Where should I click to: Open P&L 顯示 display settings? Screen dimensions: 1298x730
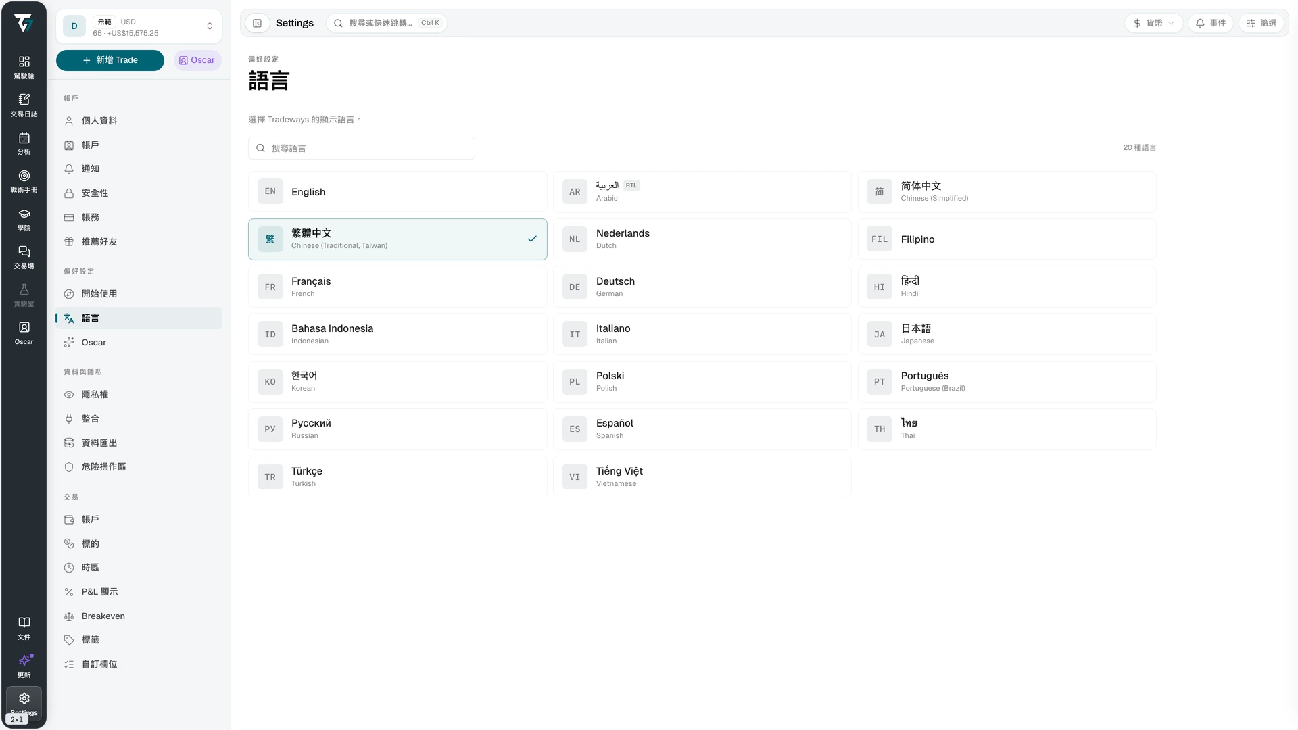[x=139, y=592]
